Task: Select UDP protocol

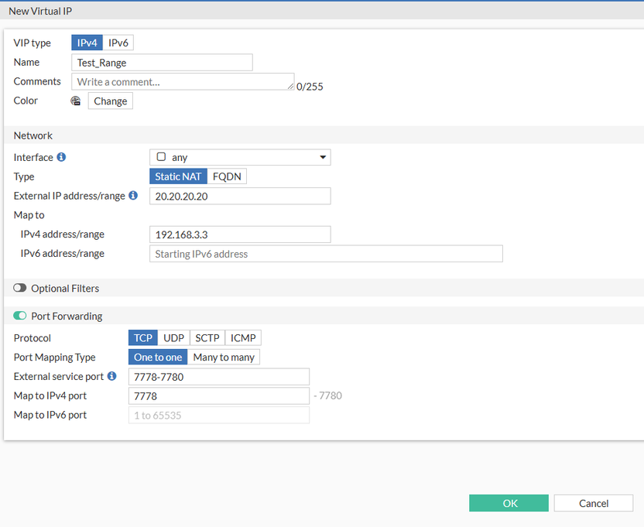Action: pyautogui.click(x=173, y=337)
